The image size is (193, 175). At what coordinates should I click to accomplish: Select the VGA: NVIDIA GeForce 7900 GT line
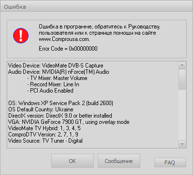click(69, 122)
